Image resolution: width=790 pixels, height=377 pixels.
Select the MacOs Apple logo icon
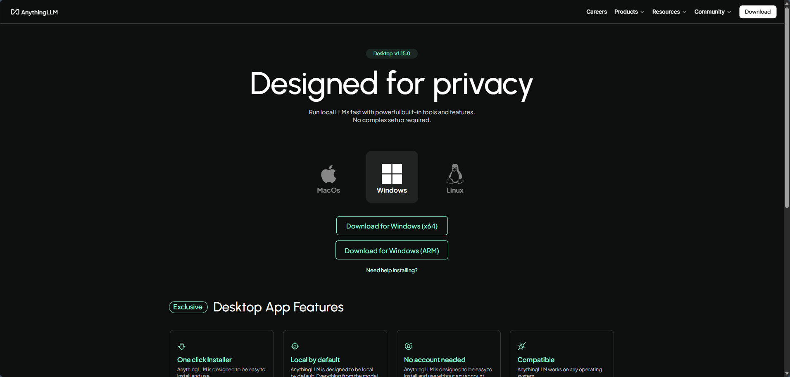[328, 174]
